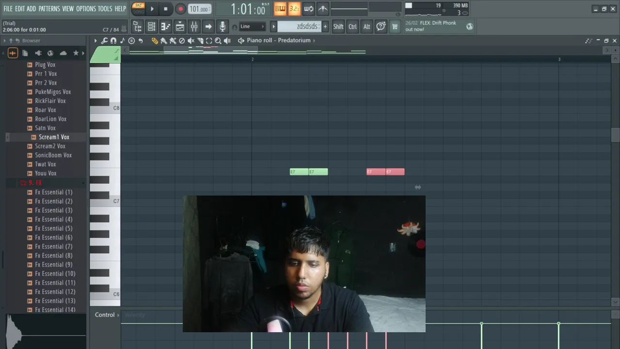Open the Line snap dropdown
Viewport: 620px width, 349px height.
pyautogui.click(x=252, y=26)
